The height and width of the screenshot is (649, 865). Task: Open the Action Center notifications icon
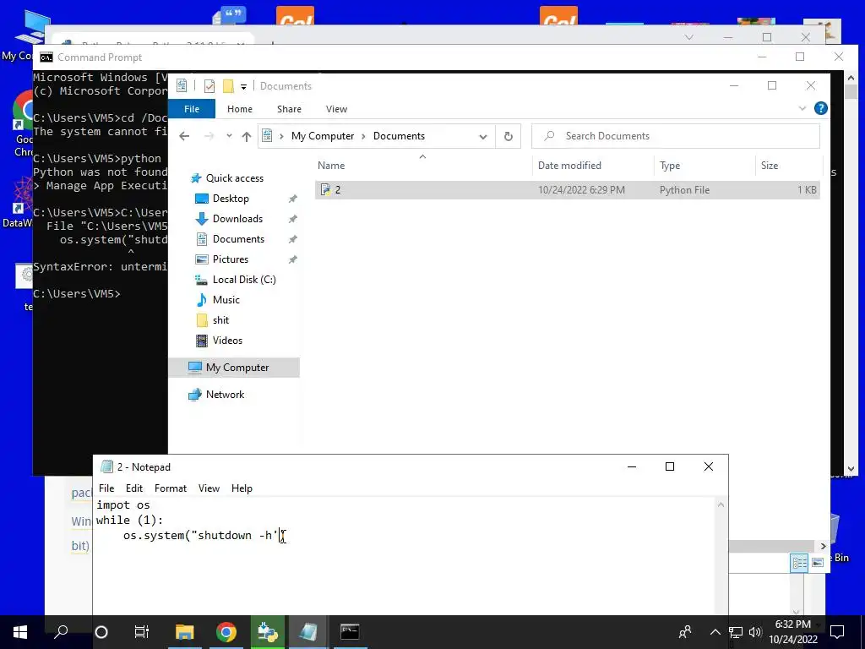click(x=837, y=632)
